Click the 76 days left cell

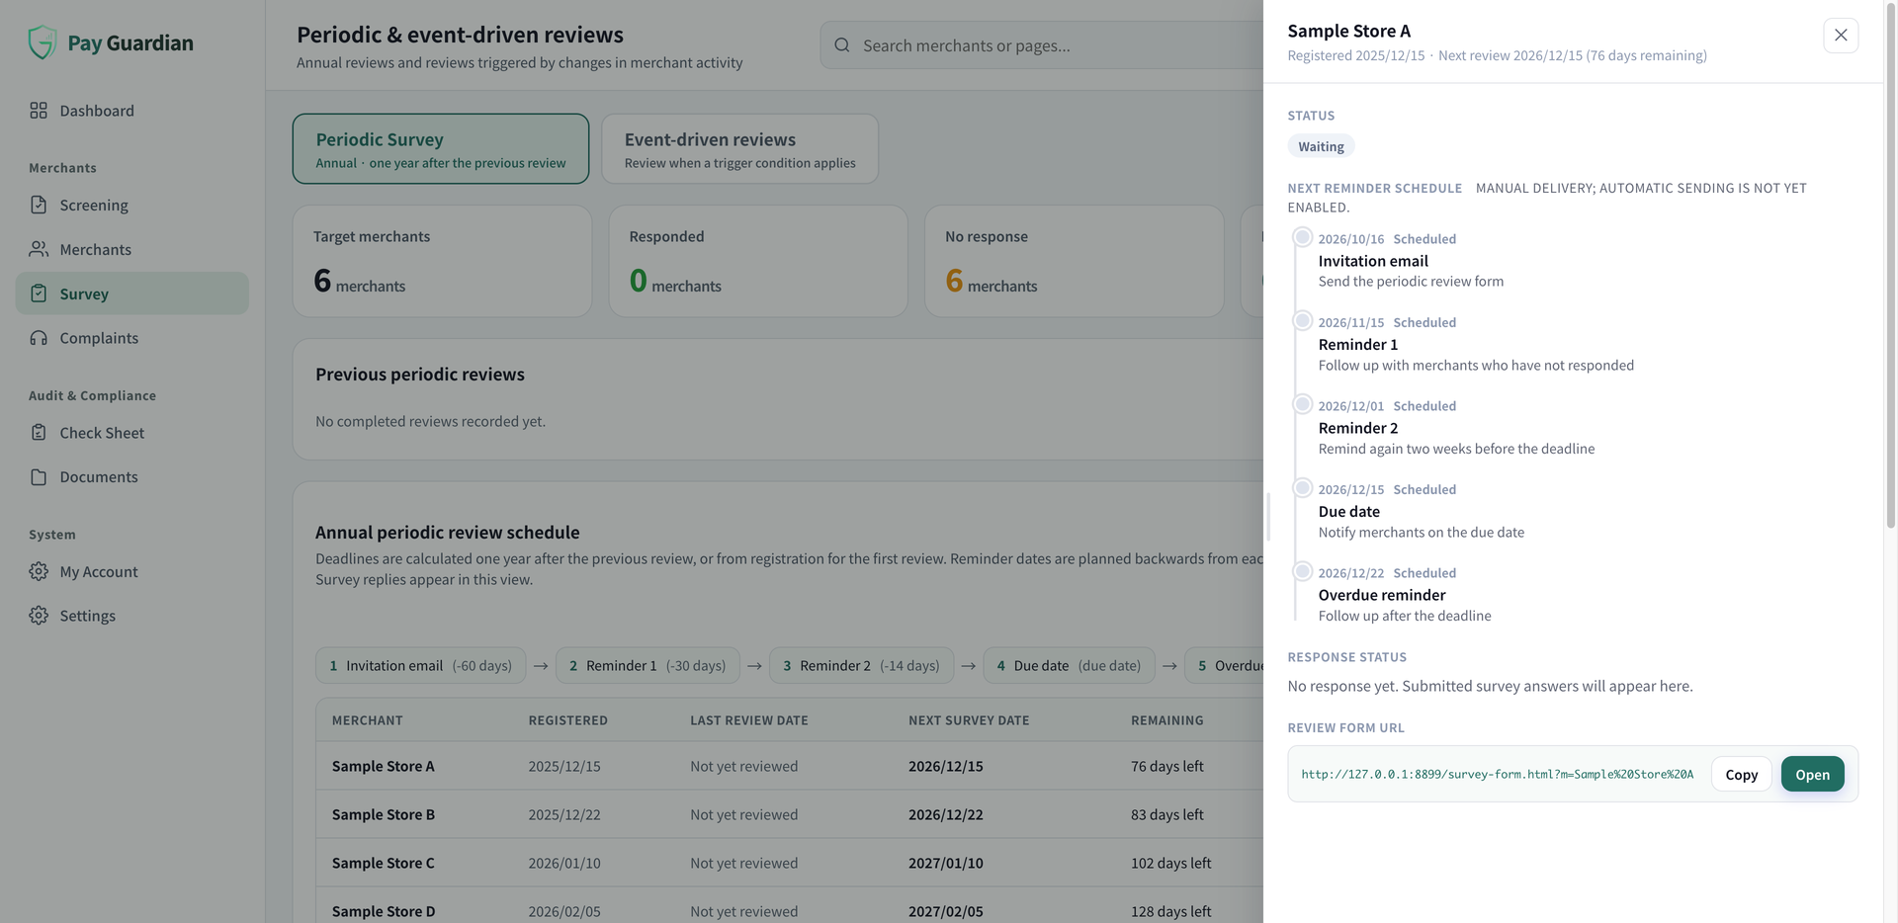1166,766
